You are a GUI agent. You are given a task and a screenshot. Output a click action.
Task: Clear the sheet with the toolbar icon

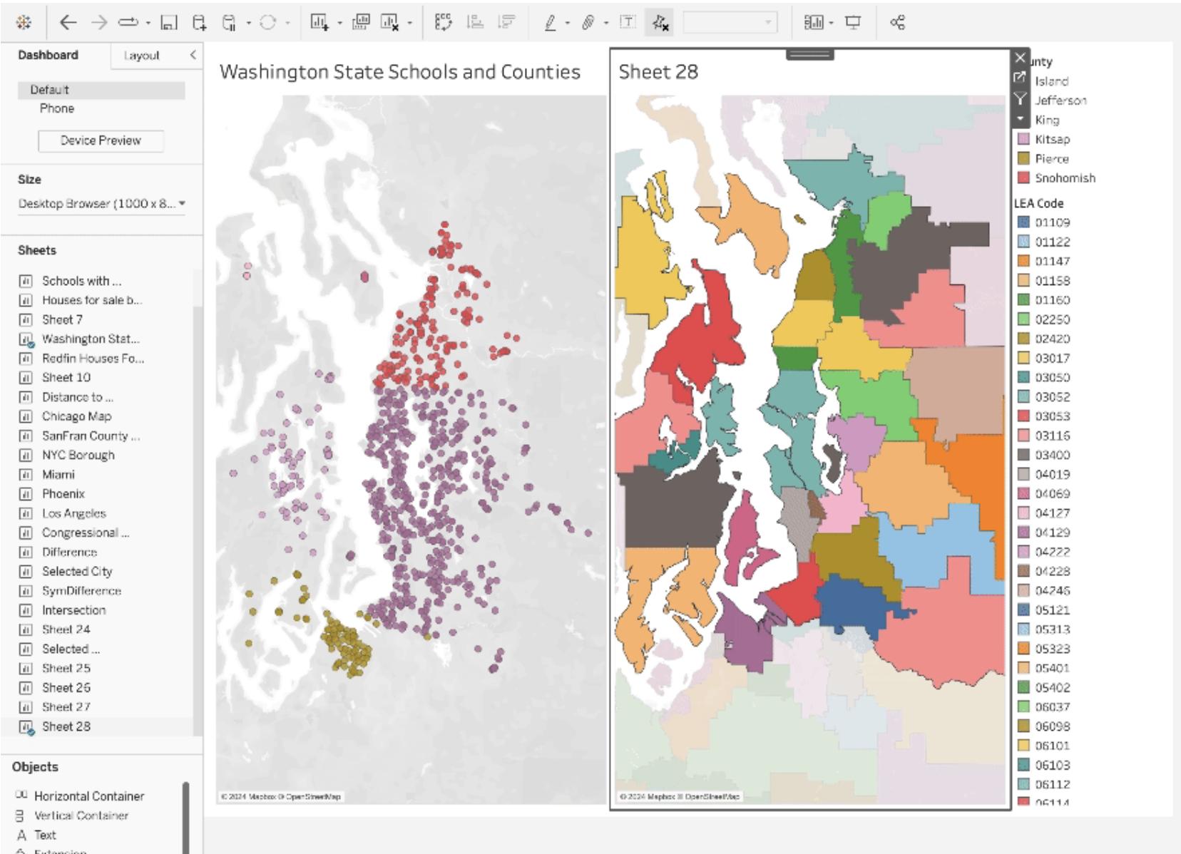tap(389, 23)
